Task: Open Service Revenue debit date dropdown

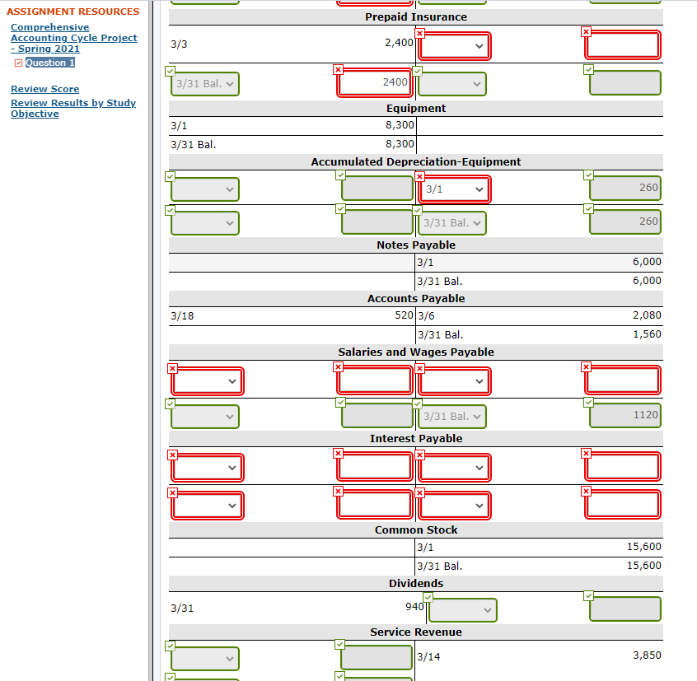Action: pos(205,659)
